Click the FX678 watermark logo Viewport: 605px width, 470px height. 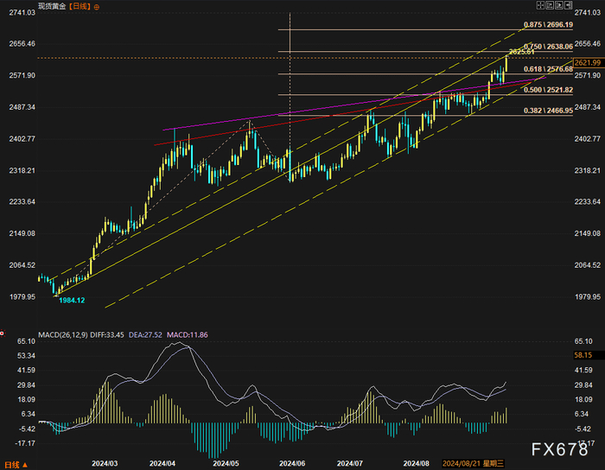[559, 449]
